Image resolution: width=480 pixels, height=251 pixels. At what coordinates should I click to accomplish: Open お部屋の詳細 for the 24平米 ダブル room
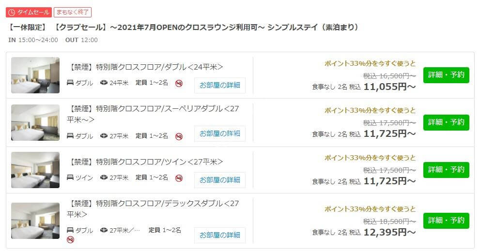[220, 85]
